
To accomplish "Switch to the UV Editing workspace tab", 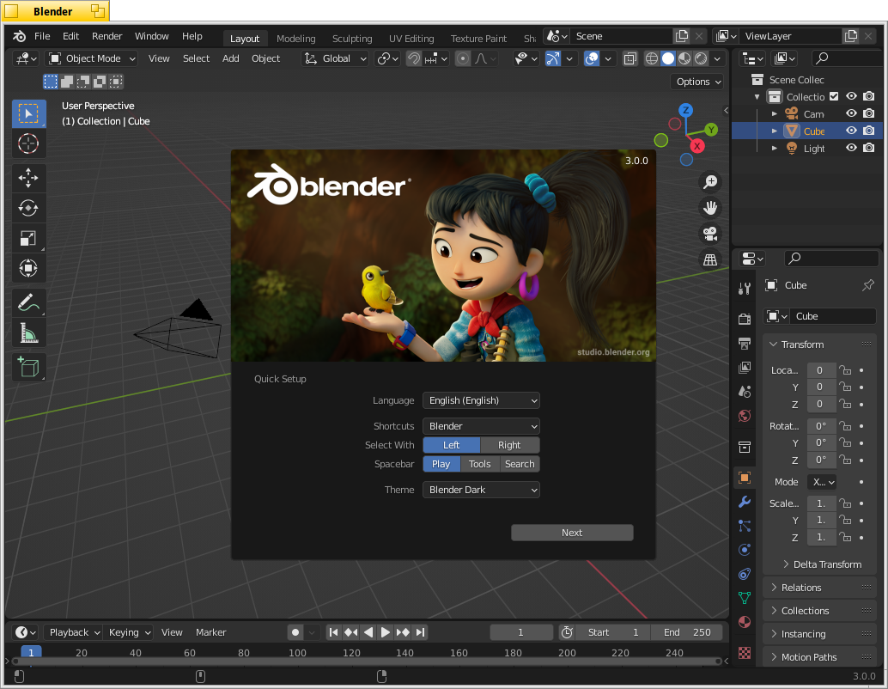I will point(411,39).
